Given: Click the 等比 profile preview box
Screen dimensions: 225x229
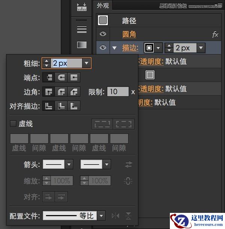Looking at the screenshot, I should 70,216.
